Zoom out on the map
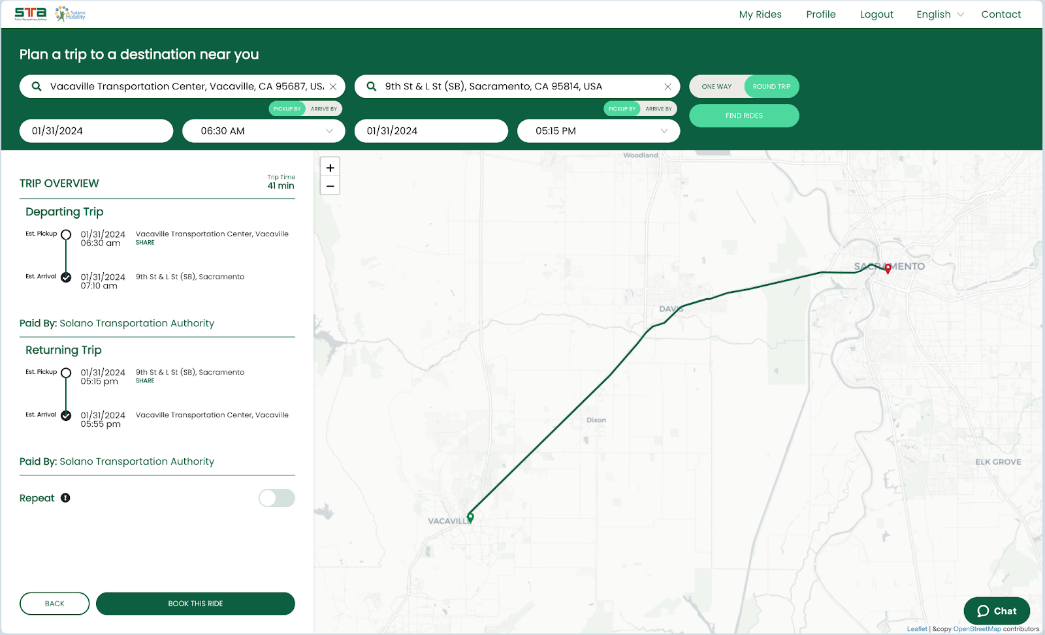This screenshot has height=635, width=1045. [330, 186]
